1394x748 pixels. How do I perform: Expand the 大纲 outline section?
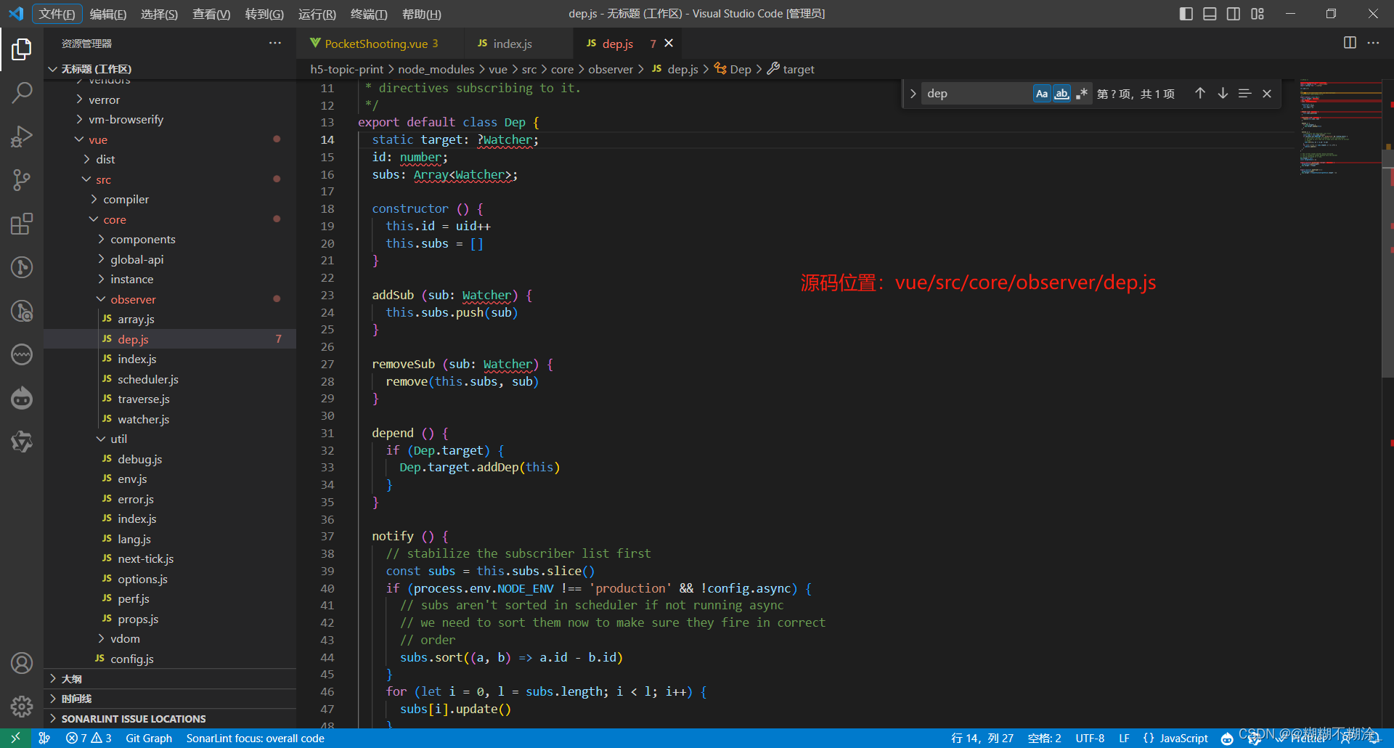[170, 678]
